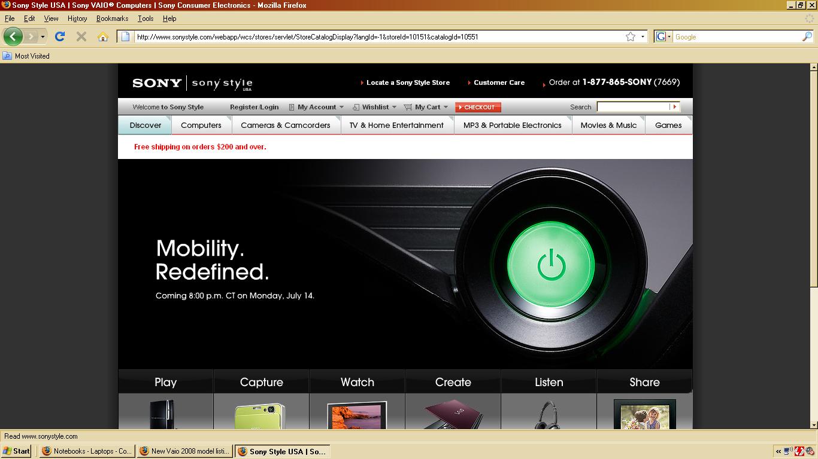
Task: Click the page identity icon in address bar
Action: point(125,36)
